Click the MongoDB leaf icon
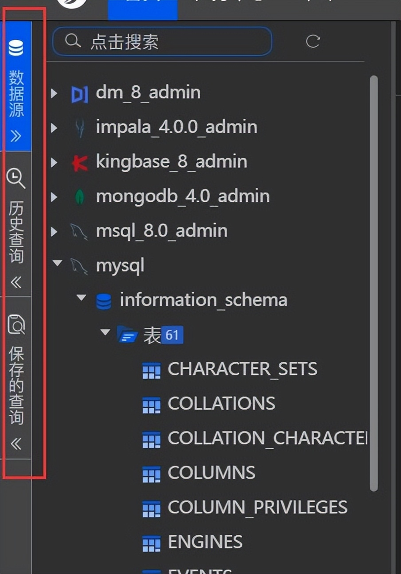 [x=79, y=197]
